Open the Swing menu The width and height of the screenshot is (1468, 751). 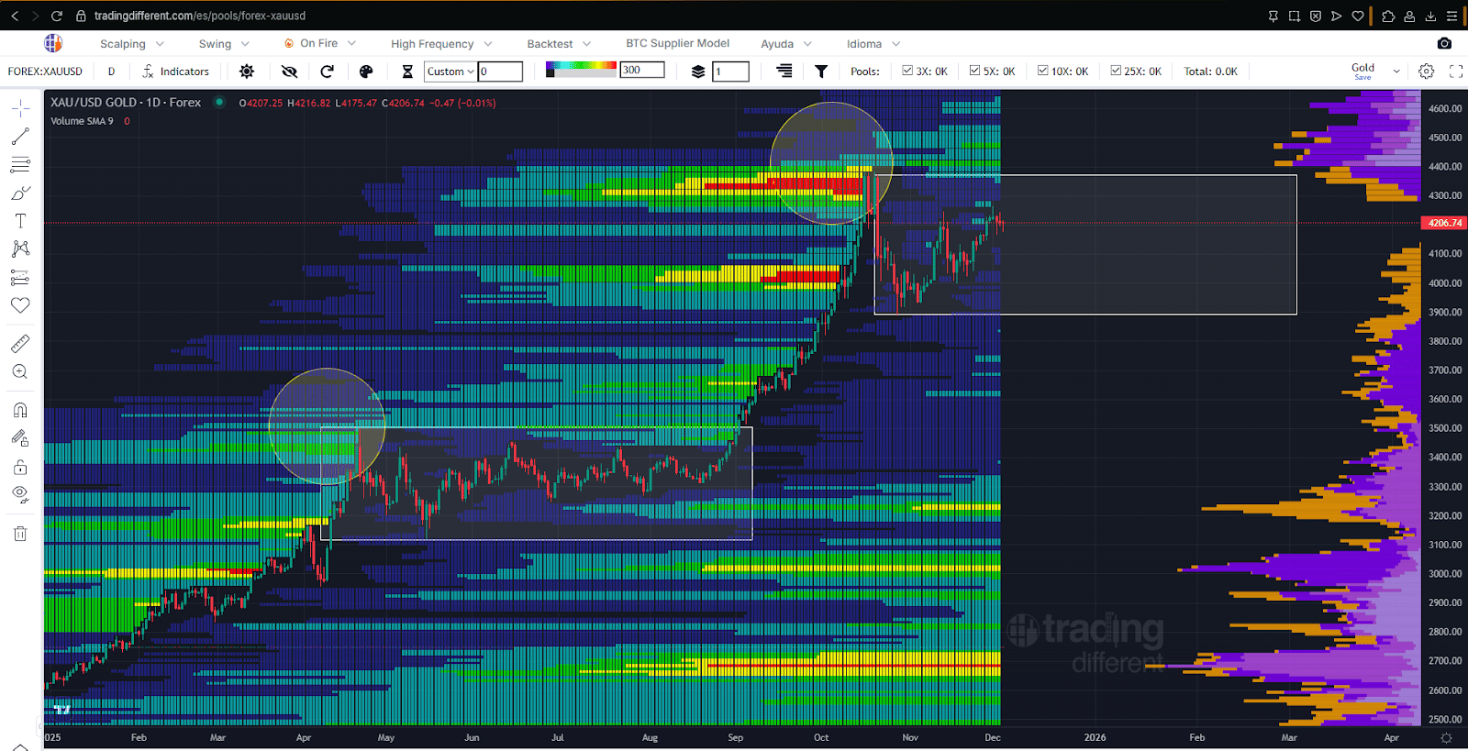224,44
